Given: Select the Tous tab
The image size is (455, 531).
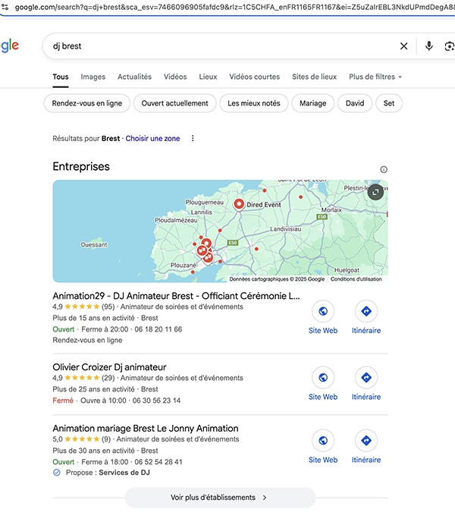Looking at the screenshot, I should pyautogui.click(x=61, y=77).
